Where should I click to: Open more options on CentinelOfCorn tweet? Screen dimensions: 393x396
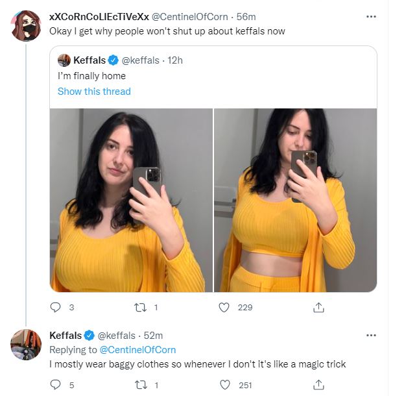(371, 17)
